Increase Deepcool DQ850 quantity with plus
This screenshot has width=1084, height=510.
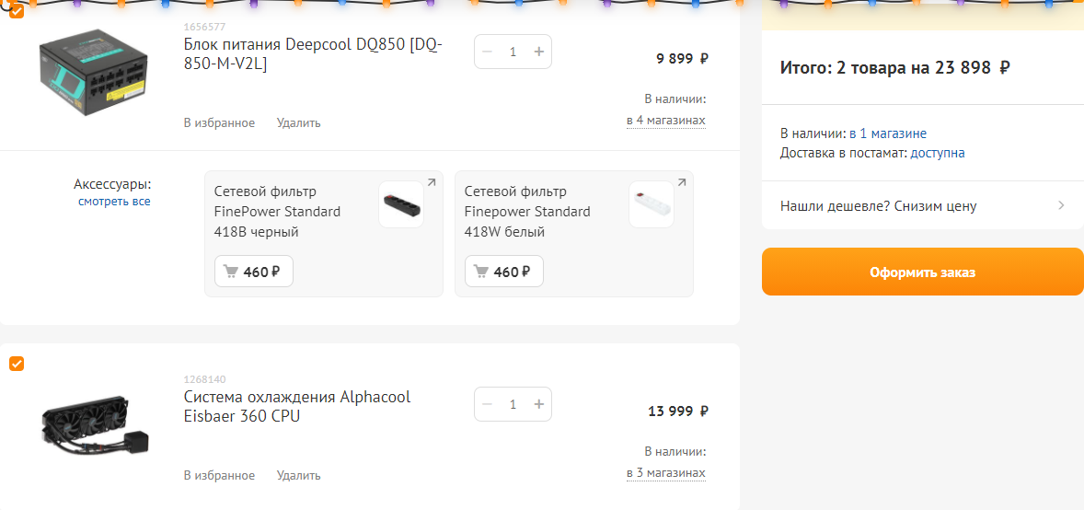539,52
